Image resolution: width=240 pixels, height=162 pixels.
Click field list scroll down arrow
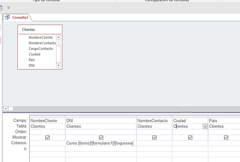(58, 65)
